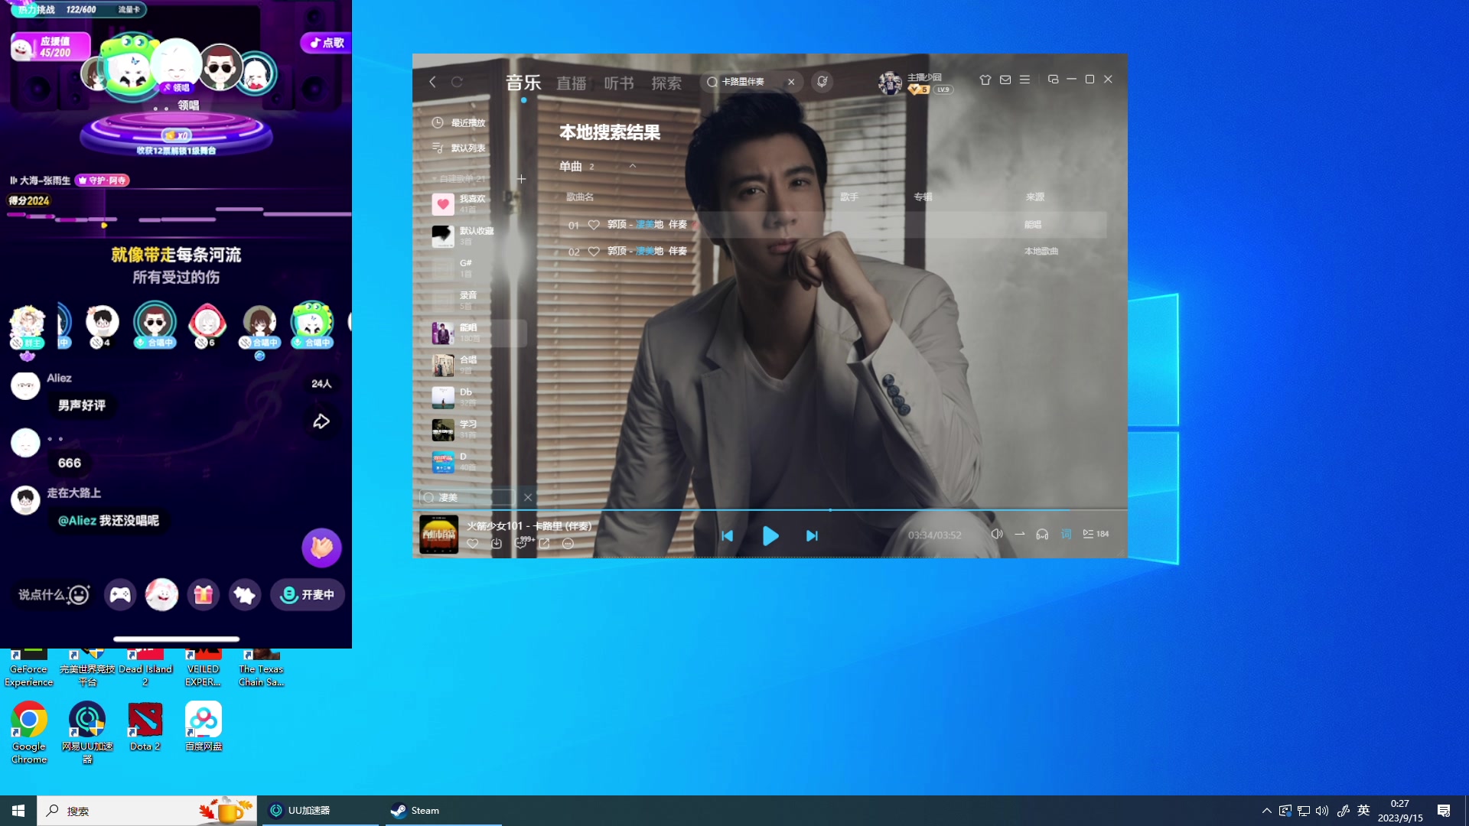Collapse the 单曲 results section
Image resolution: width=1469 pixels, height=826 pixels.
(633, 166)
